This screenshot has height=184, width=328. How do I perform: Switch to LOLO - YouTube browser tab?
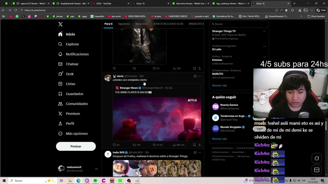pos(110,4)
